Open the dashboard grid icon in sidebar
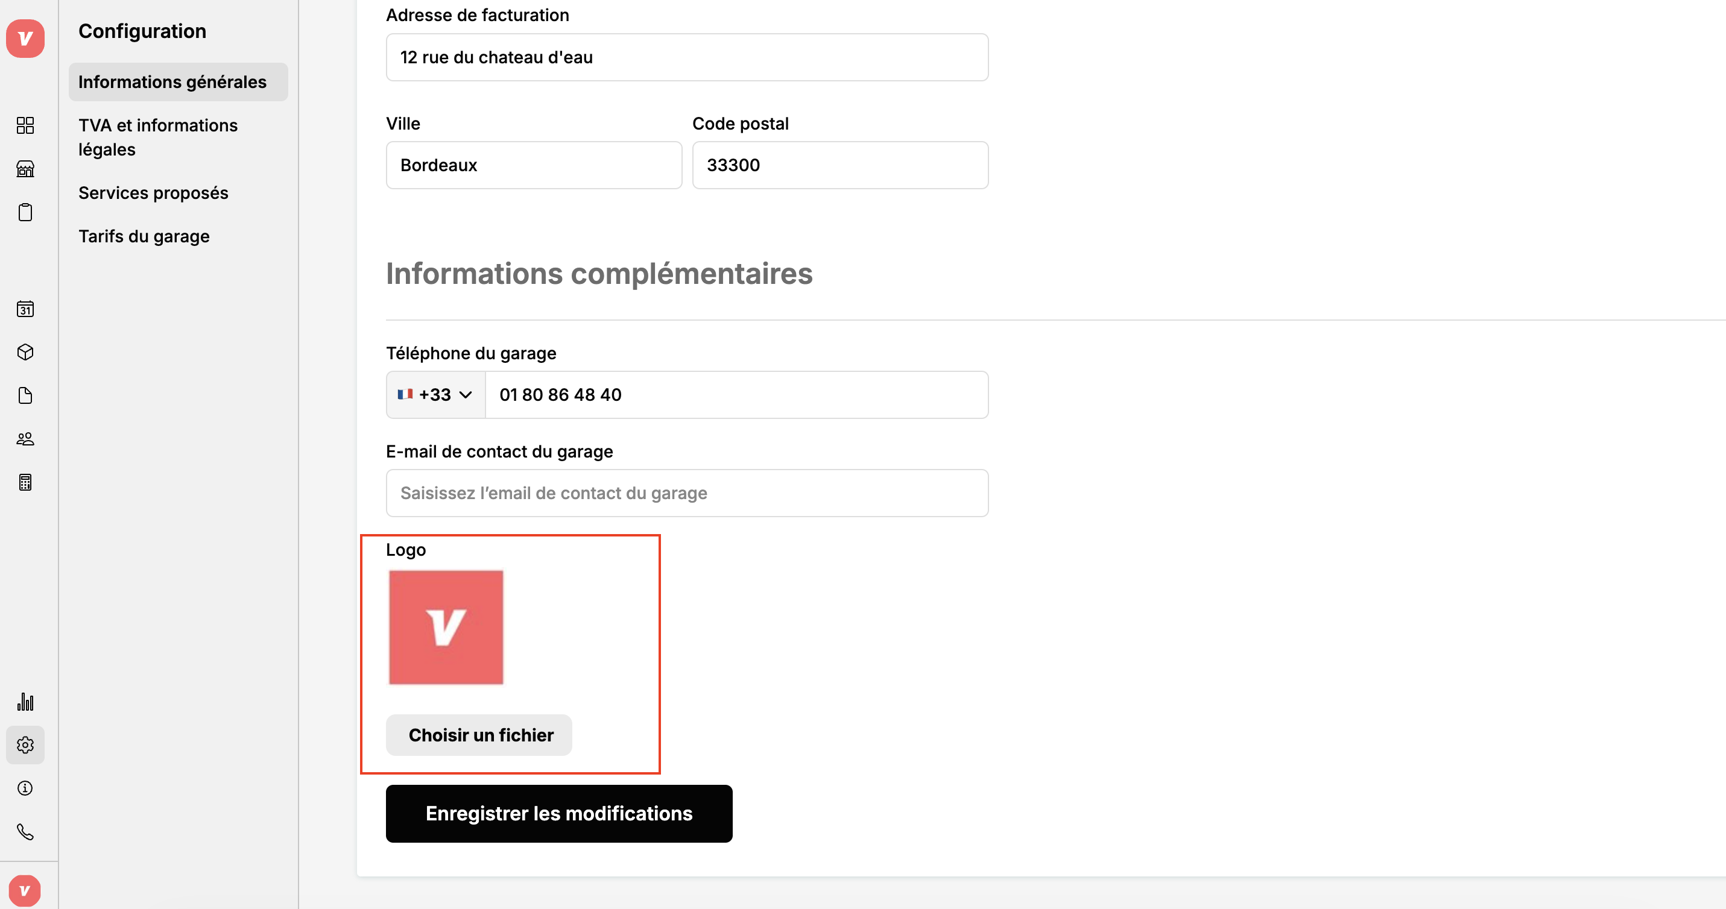 pyautogui.click(x=25, y=125)
